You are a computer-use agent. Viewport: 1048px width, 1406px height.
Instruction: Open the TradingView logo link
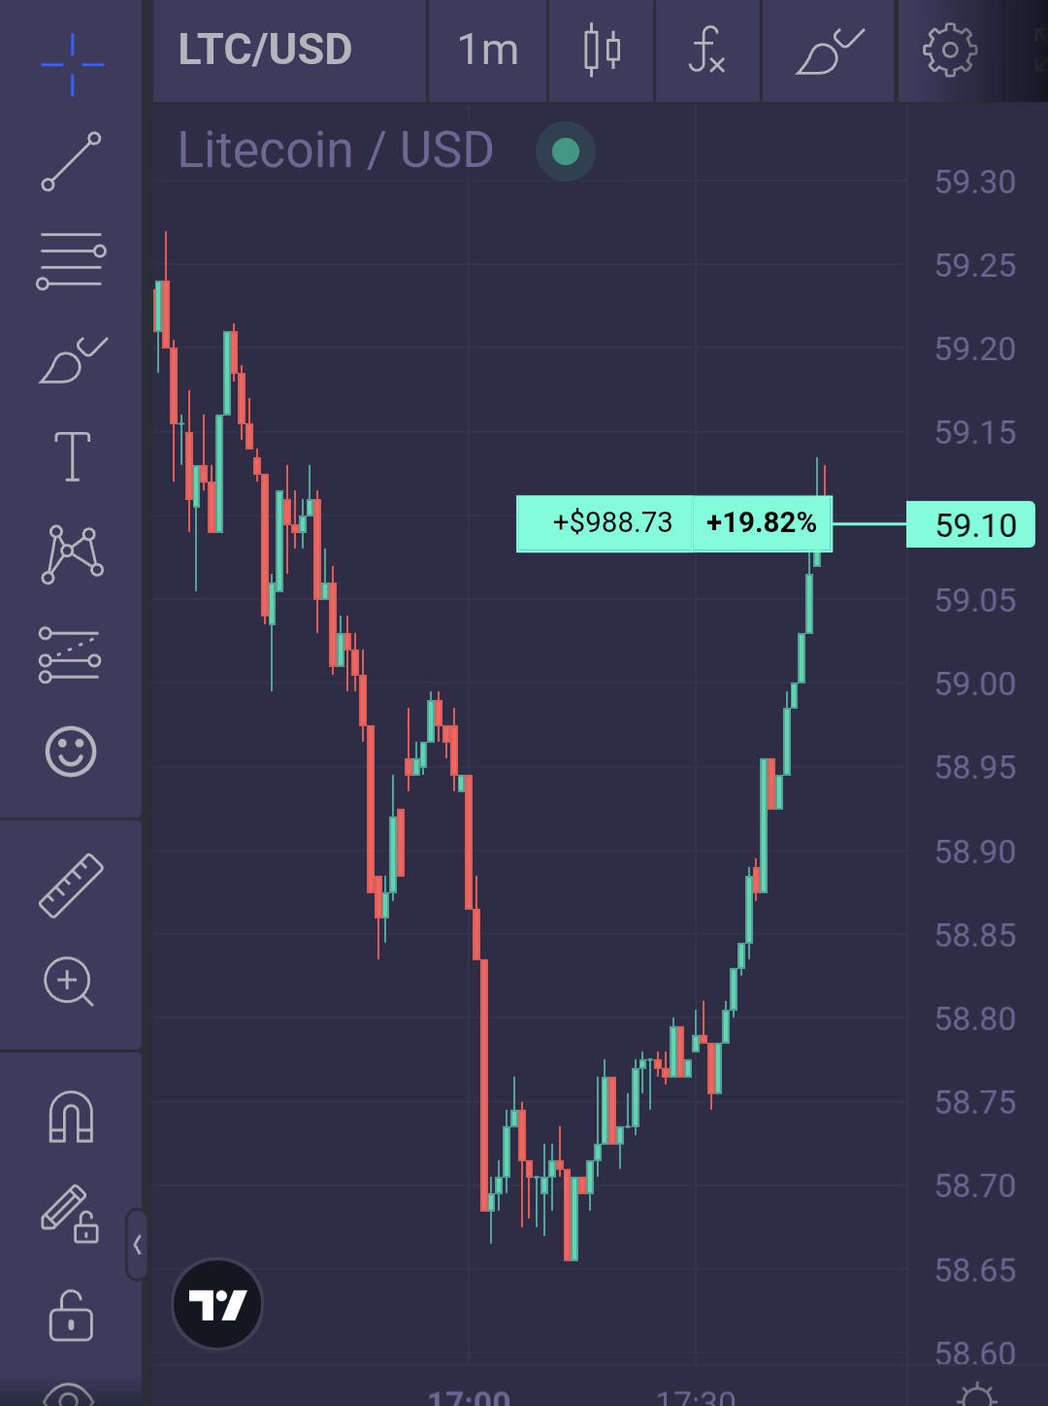(x=217, y=1304)
